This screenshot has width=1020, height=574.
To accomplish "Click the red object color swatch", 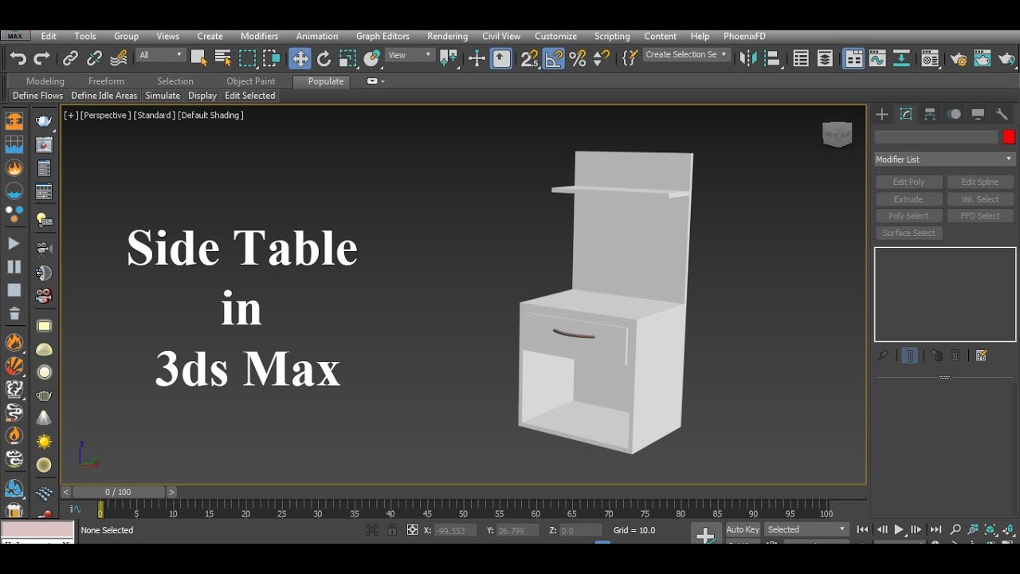I will (1009, 137).
